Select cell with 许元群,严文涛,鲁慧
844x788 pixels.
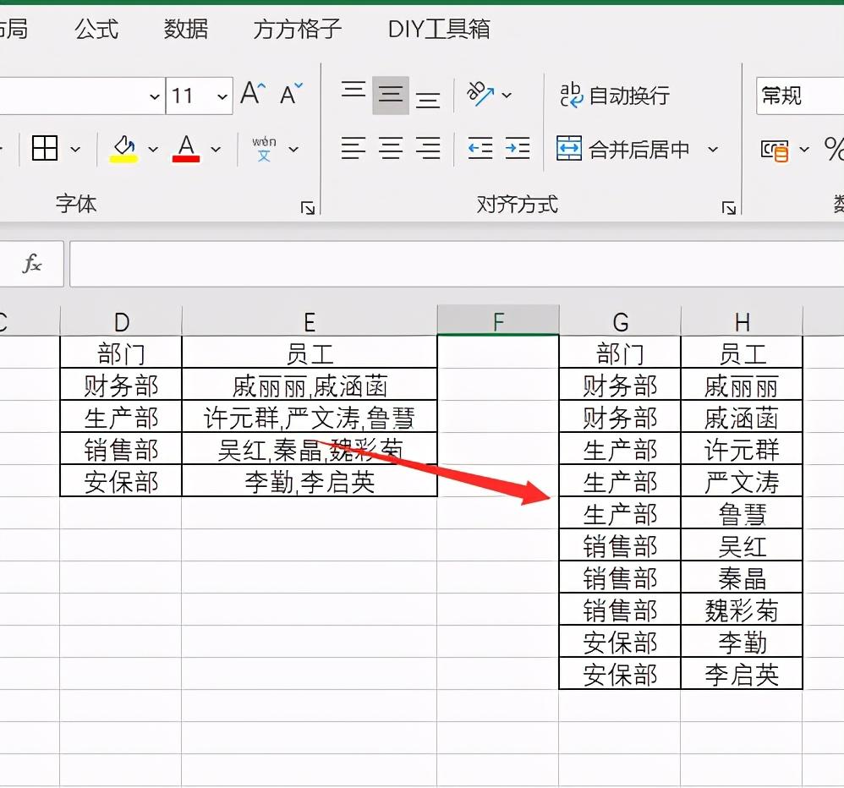pyautogui.click(x=310, y=418)
